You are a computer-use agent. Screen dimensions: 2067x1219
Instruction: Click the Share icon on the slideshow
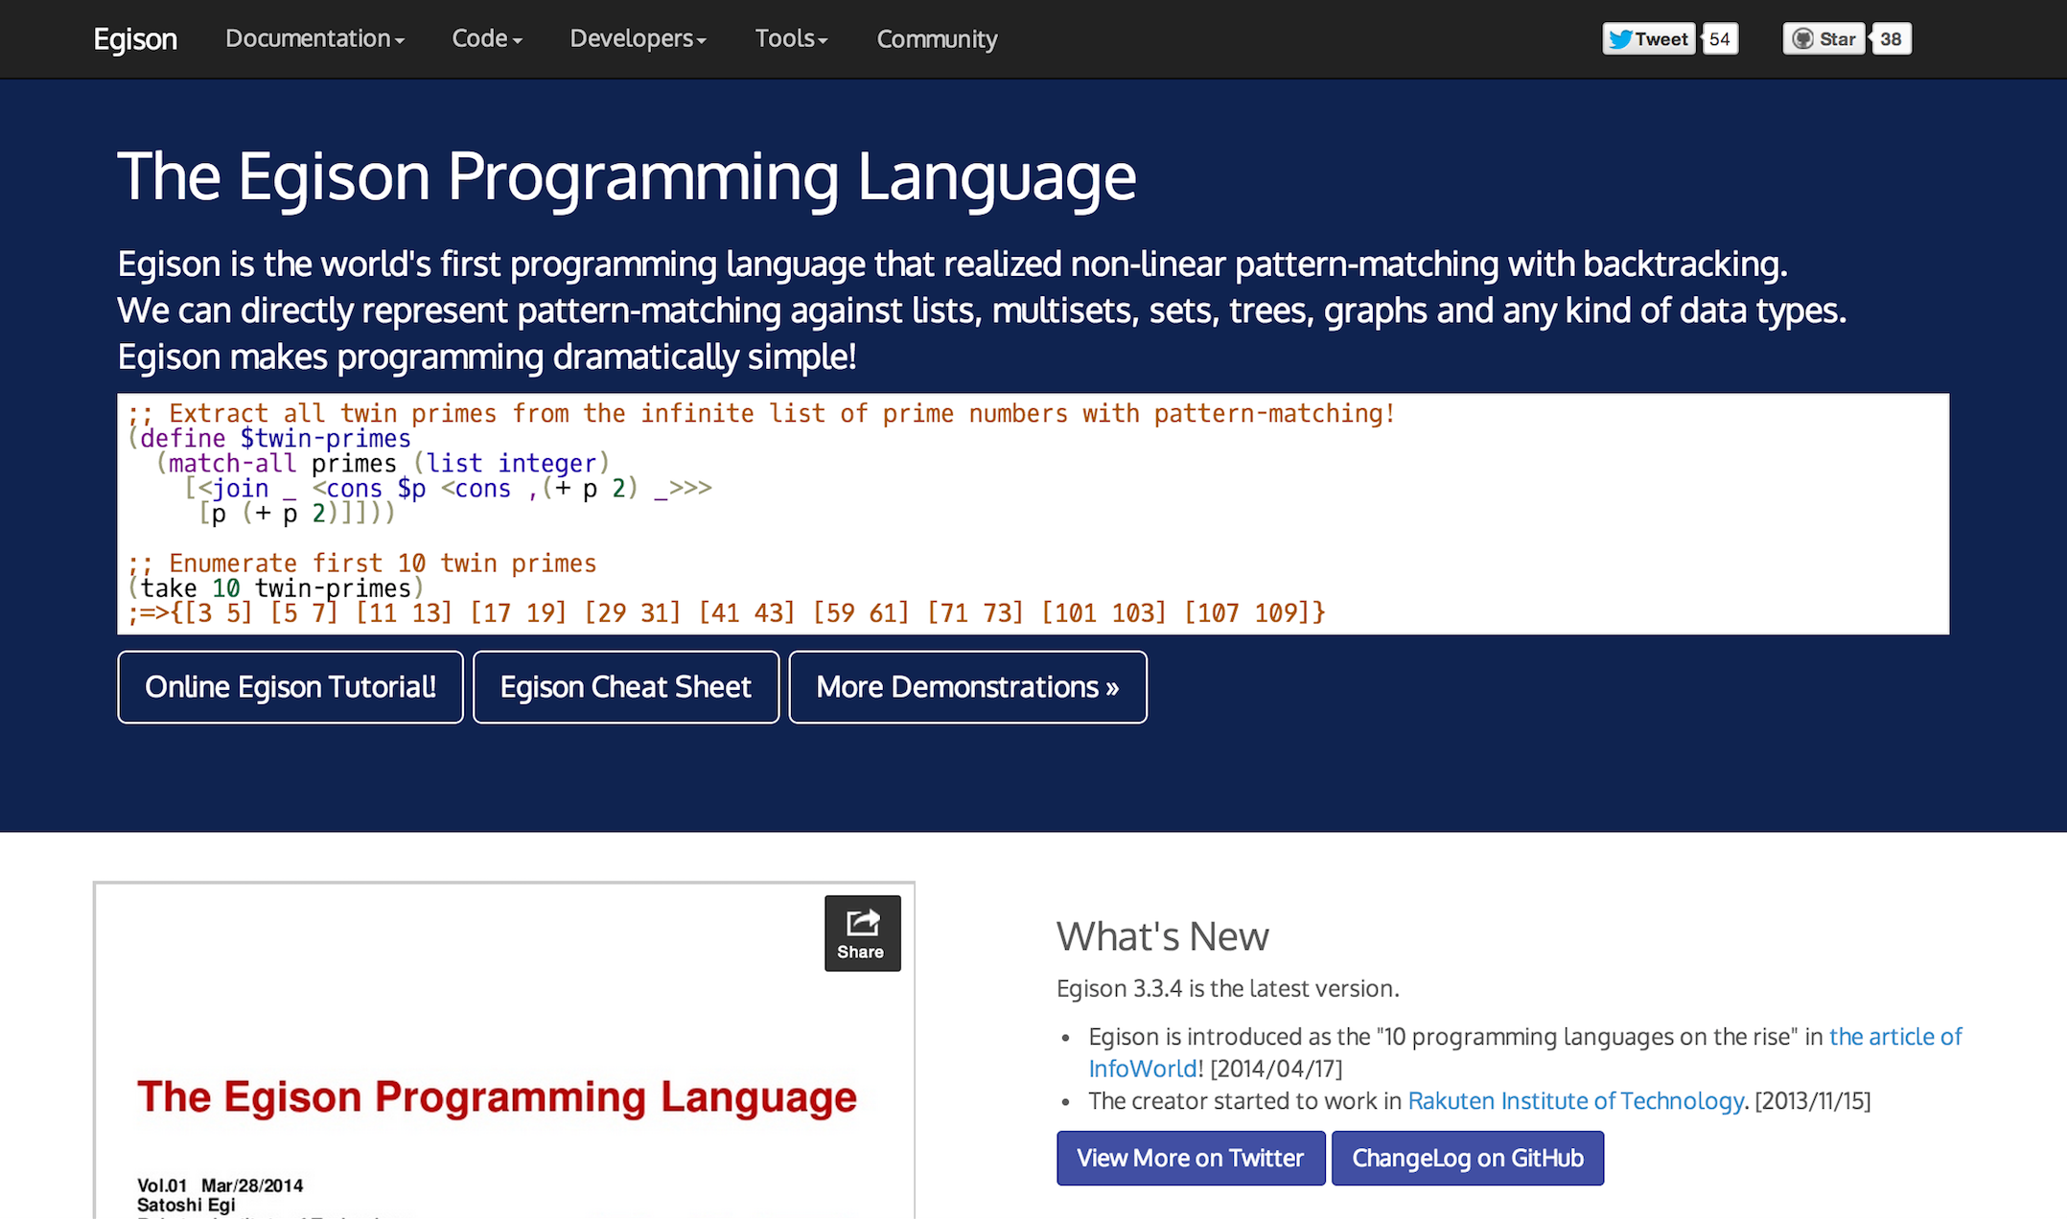click(862, 932)
